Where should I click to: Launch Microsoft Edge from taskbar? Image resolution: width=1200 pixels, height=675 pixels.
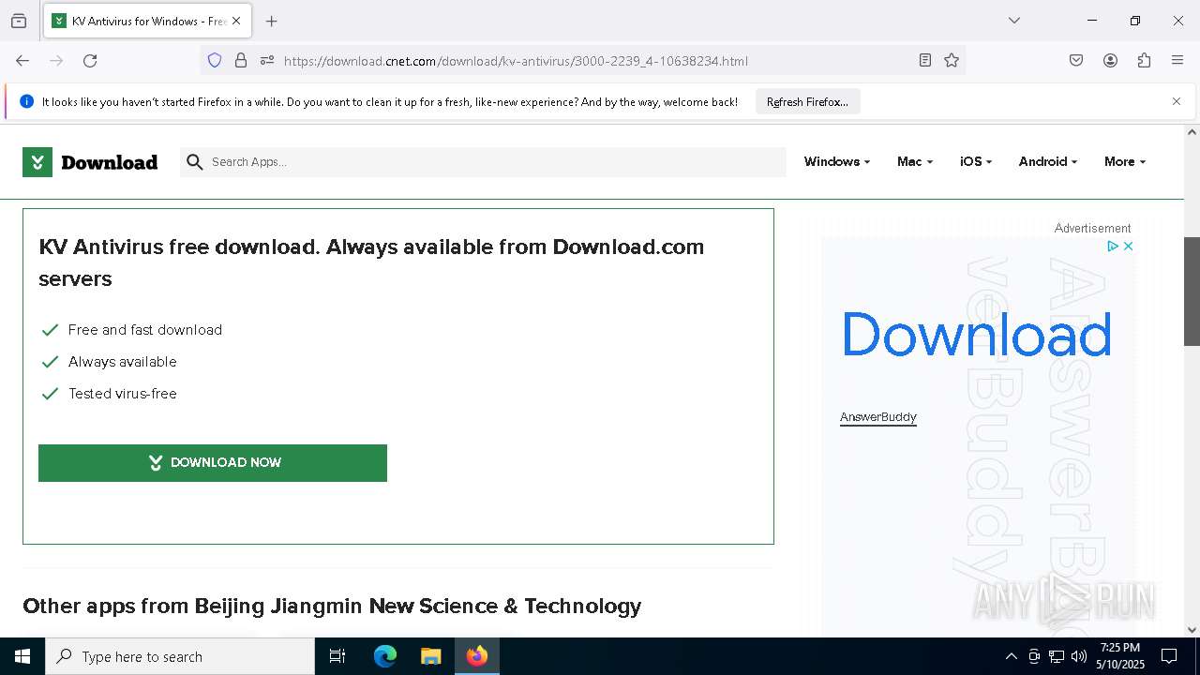pyautogui.click(x=385, y=656)
